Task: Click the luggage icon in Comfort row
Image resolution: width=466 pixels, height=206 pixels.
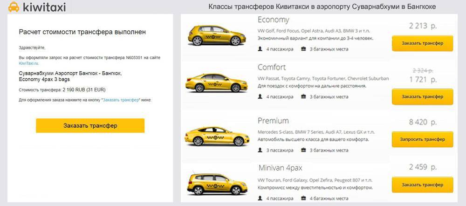Action: (303, 96)
